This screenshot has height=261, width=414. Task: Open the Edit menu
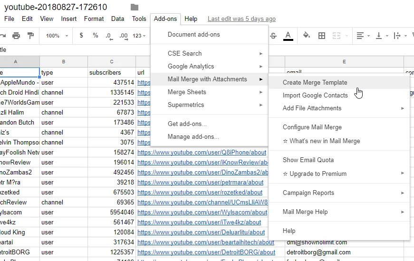click(x=27, y=19)
